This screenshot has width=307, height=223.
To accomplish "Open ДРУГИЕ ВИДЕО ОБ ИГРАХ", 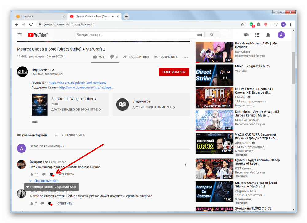I will [154, 107].
